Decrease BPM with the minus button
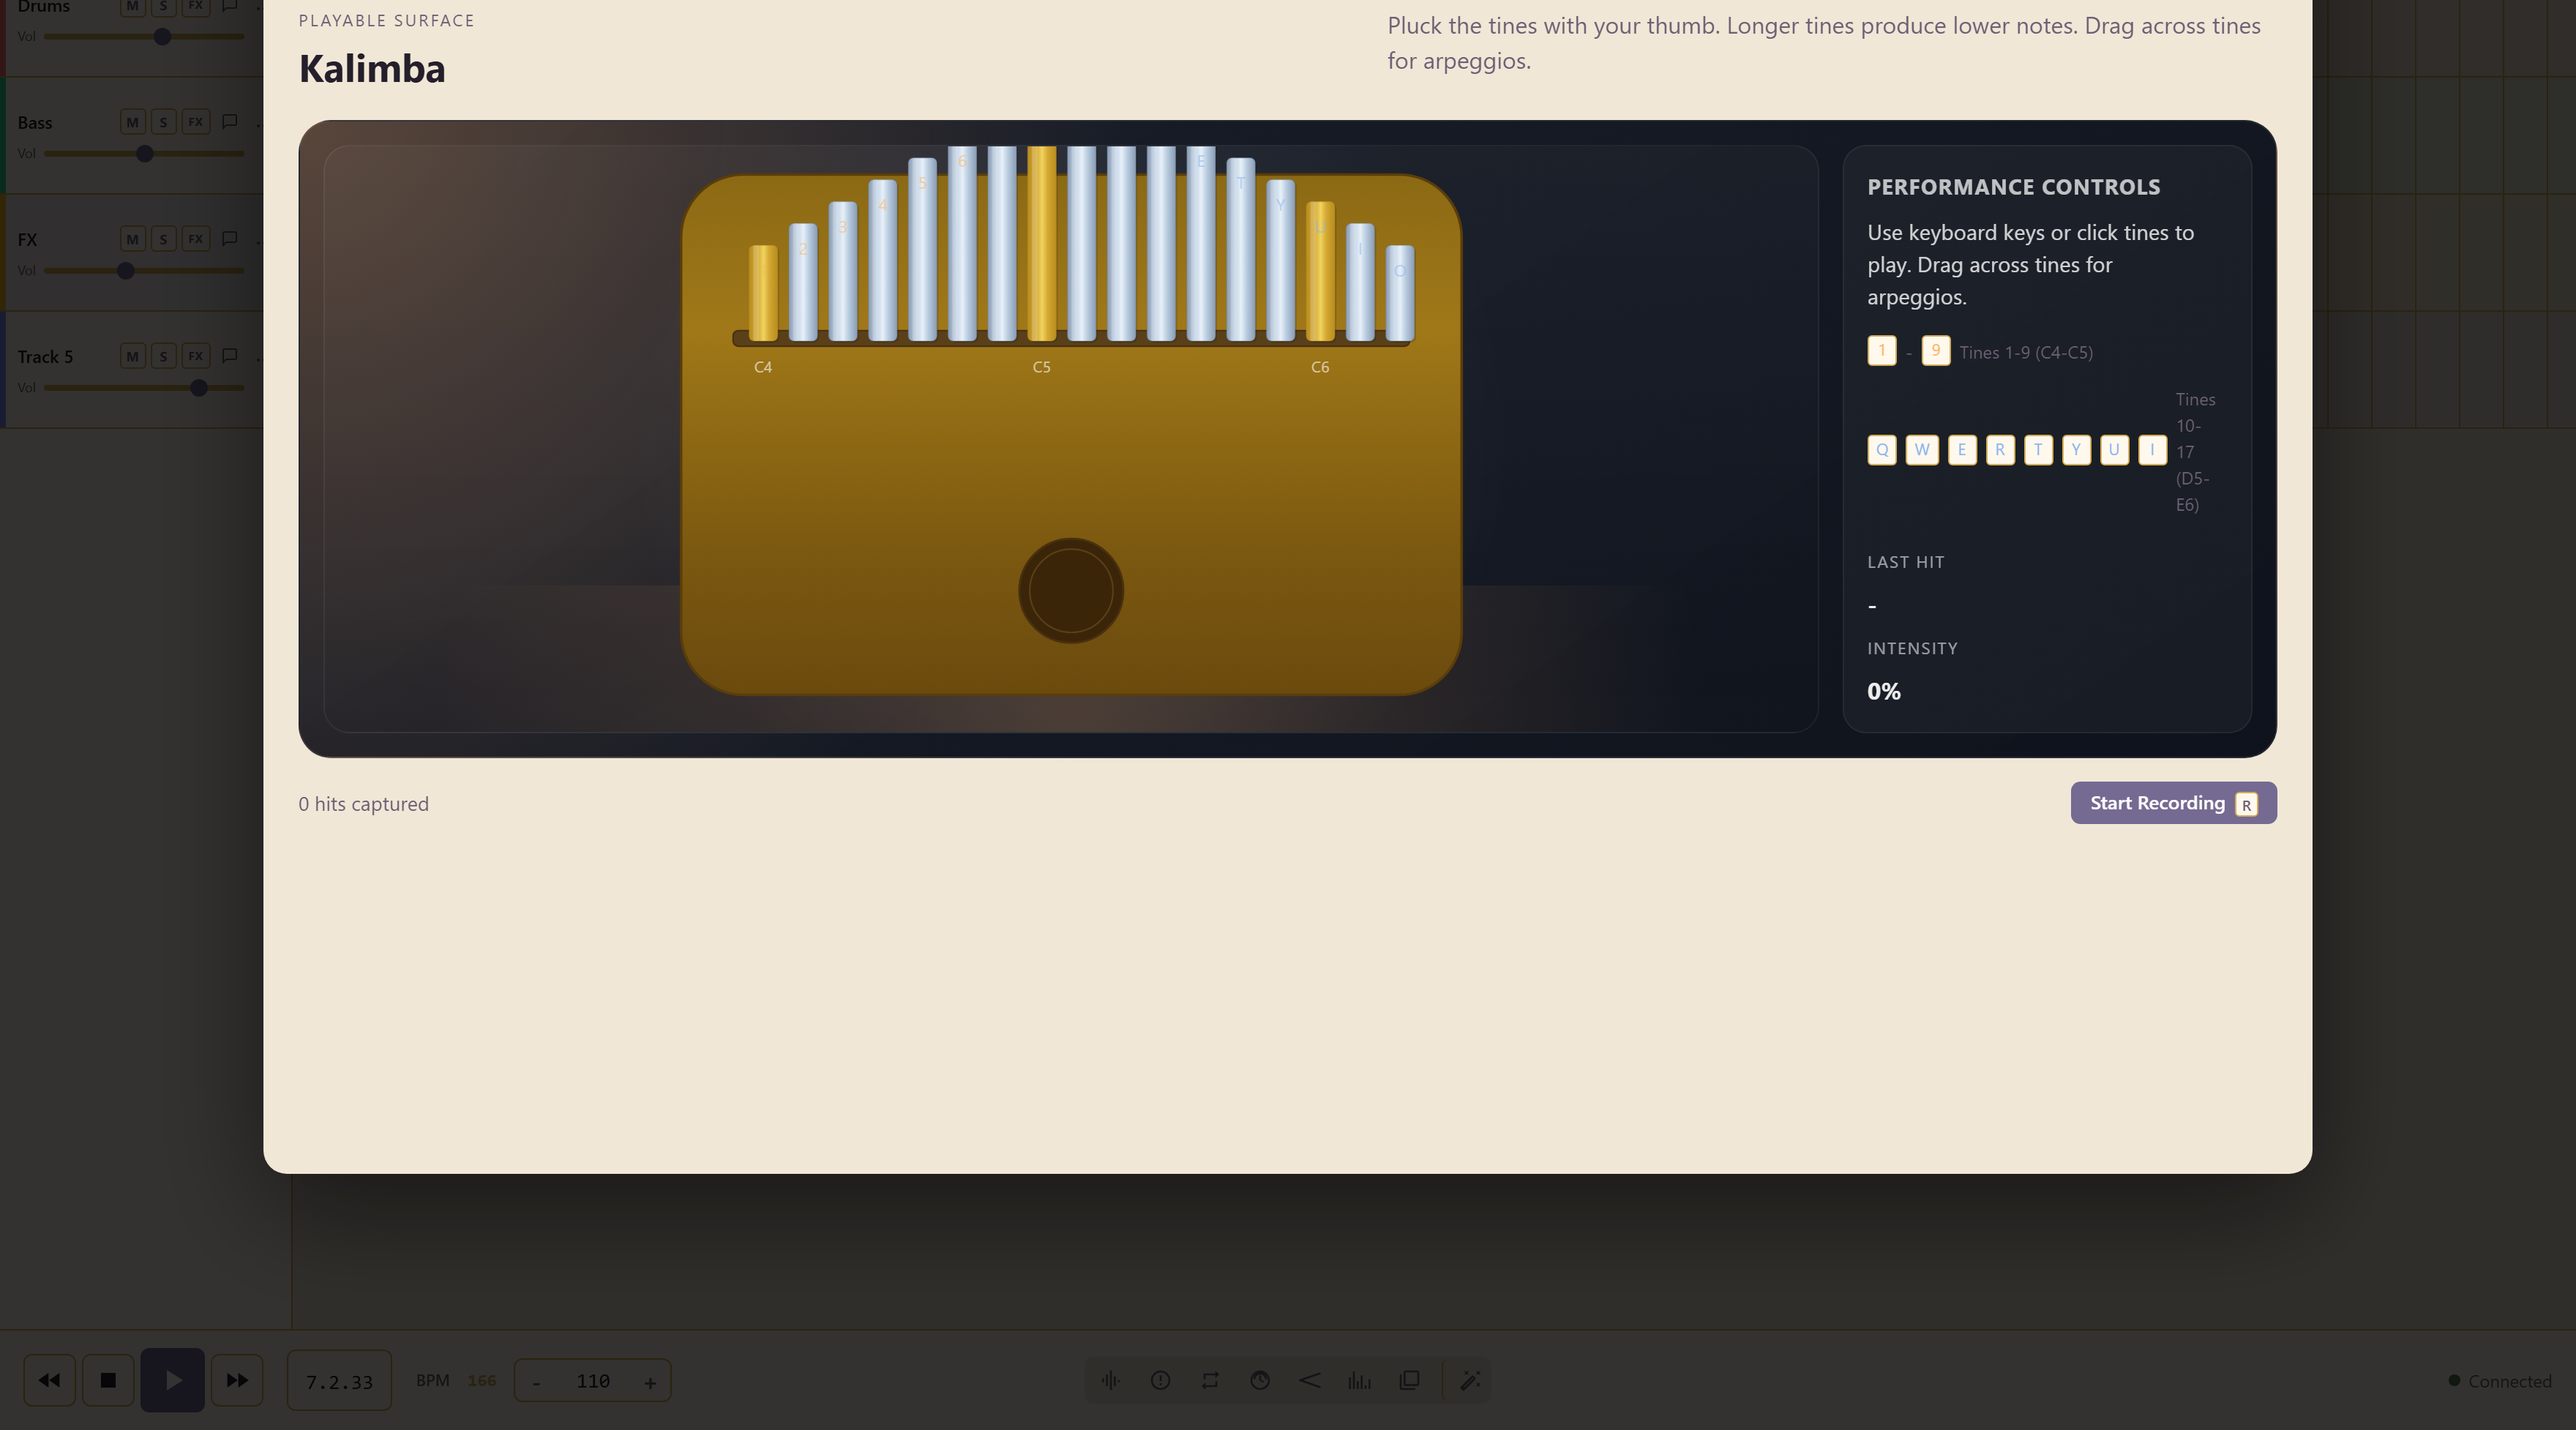Screen dimensions: 2576x1430 (536, 1381)
